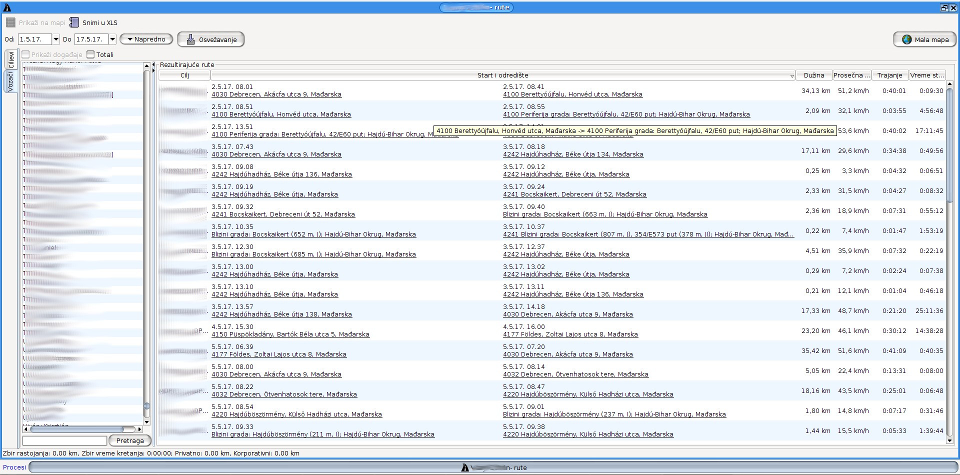Click the search input field beside Pretraga

(64, 440)
